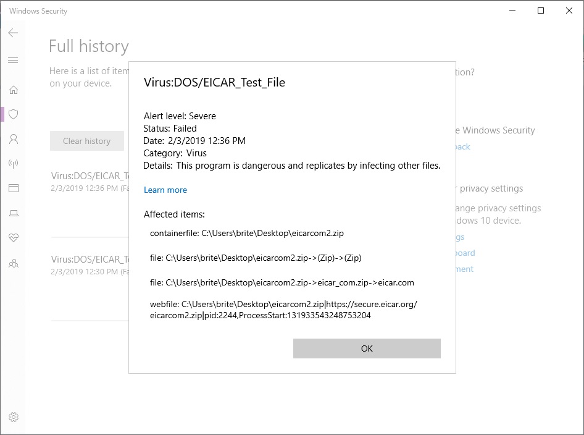This screenshot has height=435, width=584.
Task: Open Firewall & network protection
Action: click(x=14, y=164)
